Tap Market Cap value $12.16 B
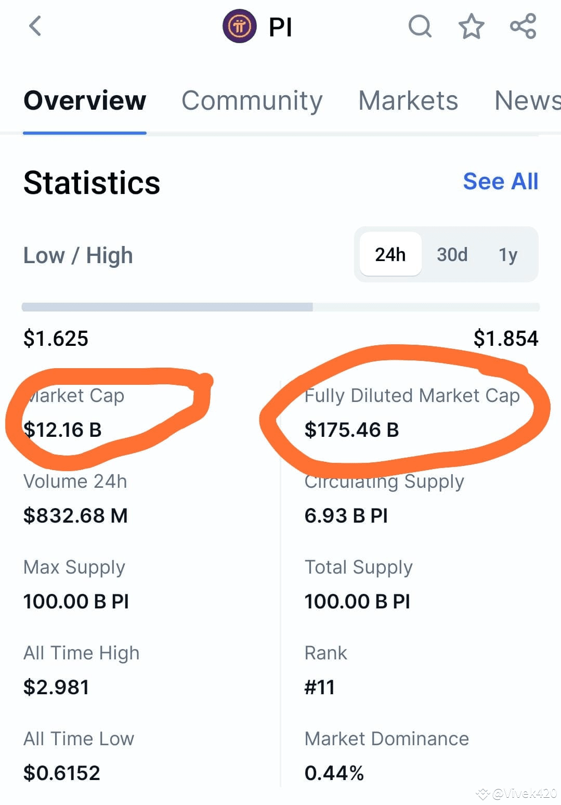 click(x=62, y=430)
